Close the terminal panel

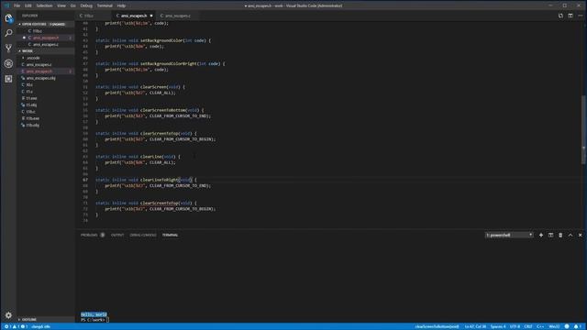click(x=580, y=235)
